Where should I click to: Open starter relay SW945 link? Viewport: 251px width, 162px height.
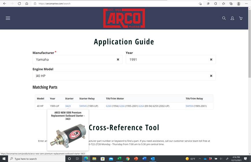click(x=83, y=106)
